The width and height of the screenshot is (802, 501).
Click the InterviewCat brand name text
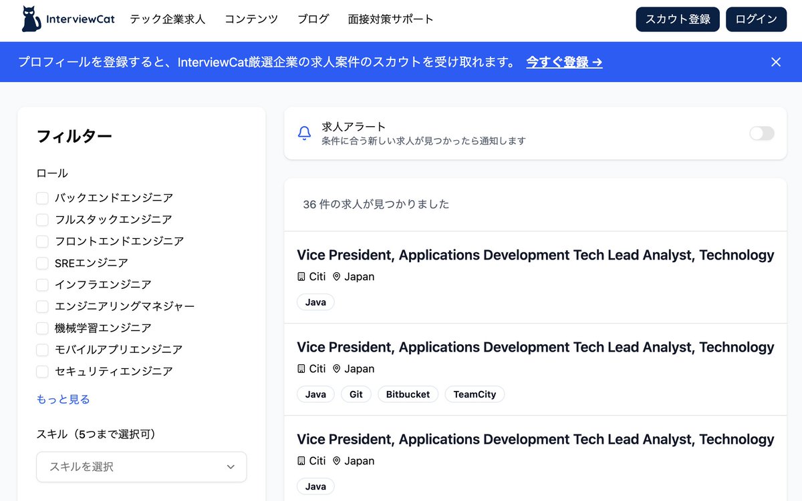tap(80, 19)
